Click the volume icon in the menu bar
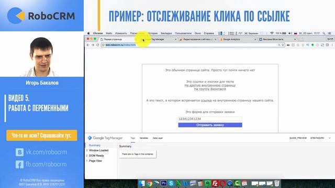Screen dimensions: 335x188 290,33
